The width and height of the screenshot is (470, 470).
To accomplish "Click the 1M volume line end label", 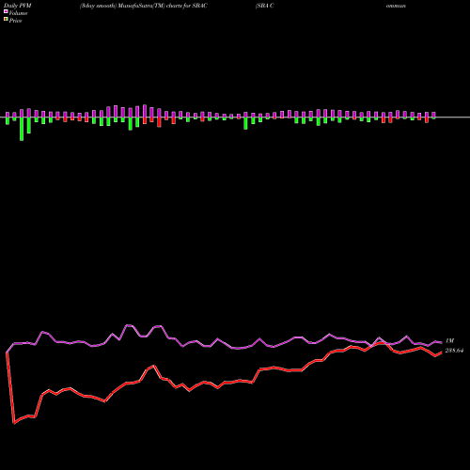I will [449, 341].
